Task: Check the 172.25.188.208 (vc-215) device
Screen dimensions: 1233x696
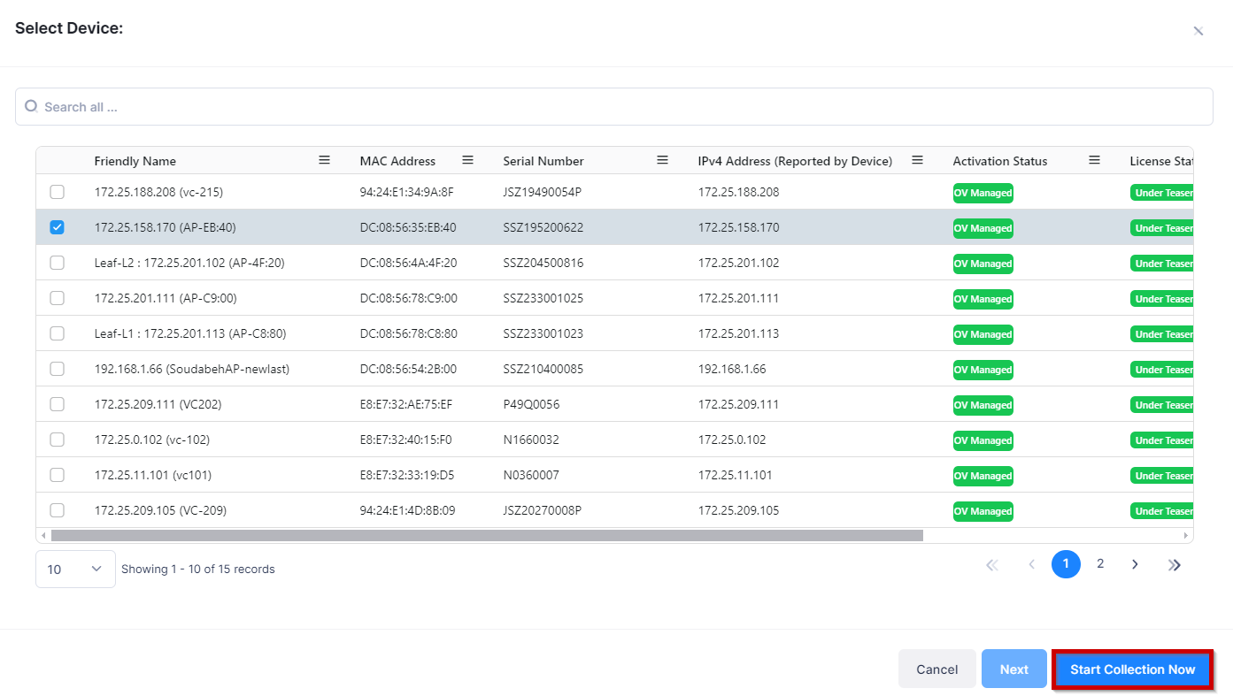Action: [x=58, y=192]
